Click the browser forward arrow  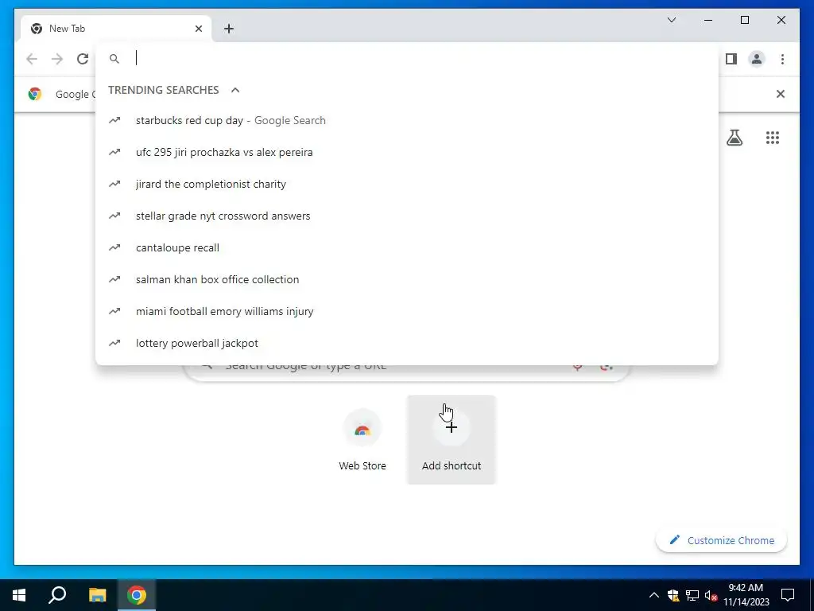[57, 59]
